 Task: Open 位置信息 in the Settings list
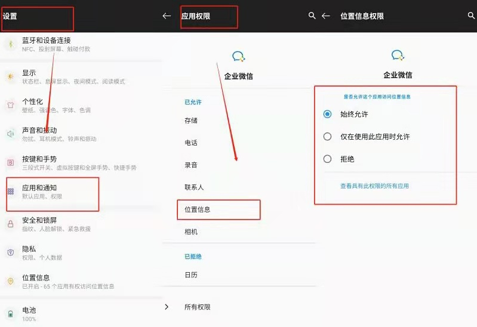pos(81,282)
